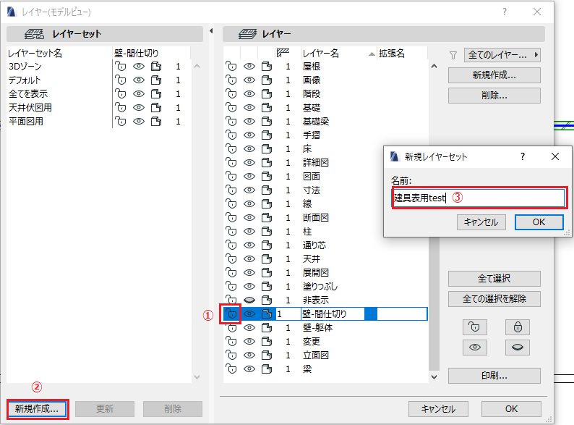Click the intersection group number column header icon
The height and width of the screenshot is (425, 574).
click(283, 53)
